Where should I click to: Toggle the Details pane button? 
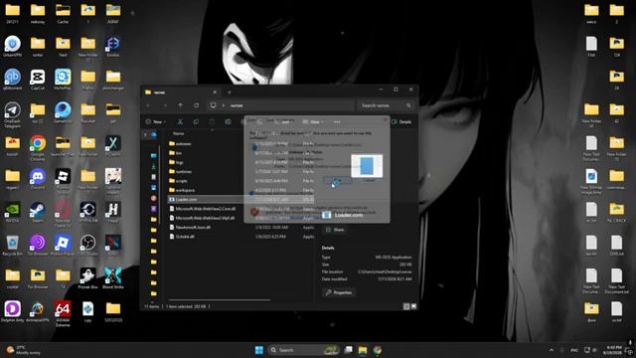pyautogui.click(x=401, y=121)
